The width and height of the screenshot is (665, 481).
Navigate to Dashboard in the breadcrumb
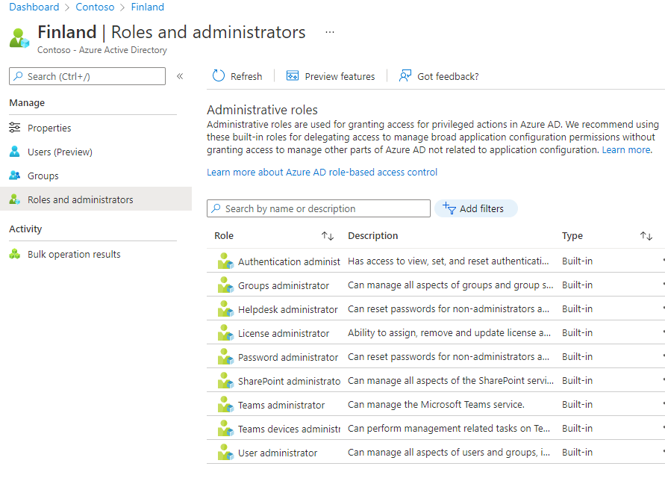(x=34, y=7)
